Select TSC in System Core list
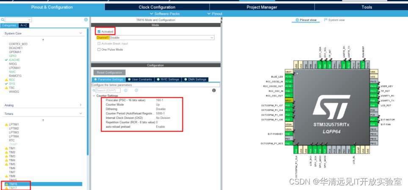Screen dimensions: 408x190 tap(12, 88)
